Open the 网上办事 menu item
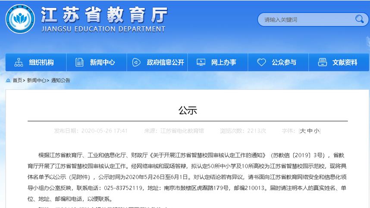 tap(223, 62)
